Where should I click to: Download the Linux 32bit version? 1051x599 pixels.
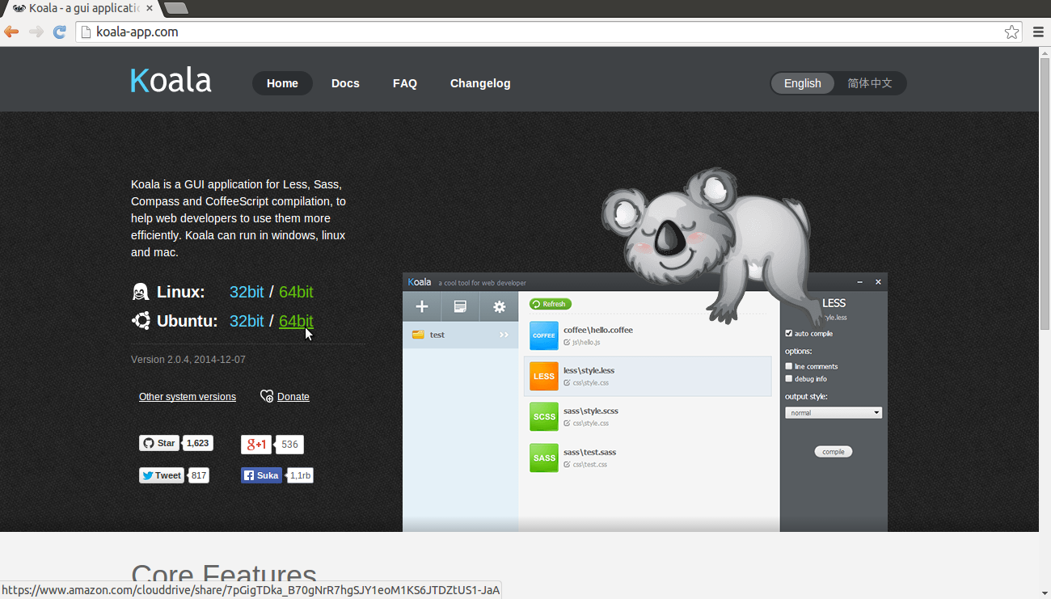point(247,292)
